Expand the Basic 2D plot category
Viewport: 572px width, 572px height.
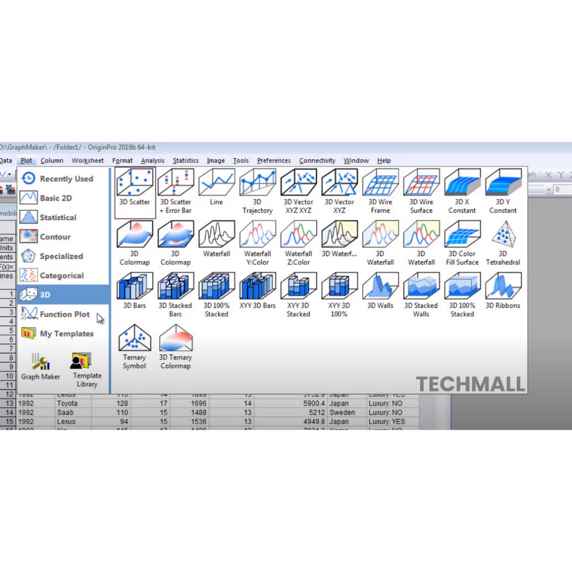pyautogui.click(x=55, y=198)
